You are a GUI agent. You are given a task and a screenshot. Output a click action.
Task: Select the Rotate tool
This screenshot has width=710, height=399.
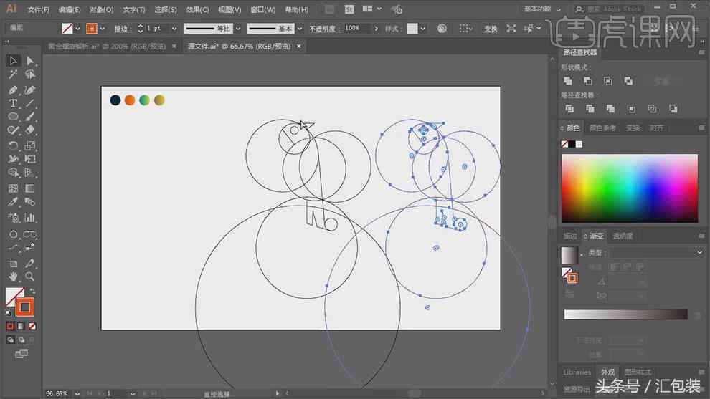(13, 145)
